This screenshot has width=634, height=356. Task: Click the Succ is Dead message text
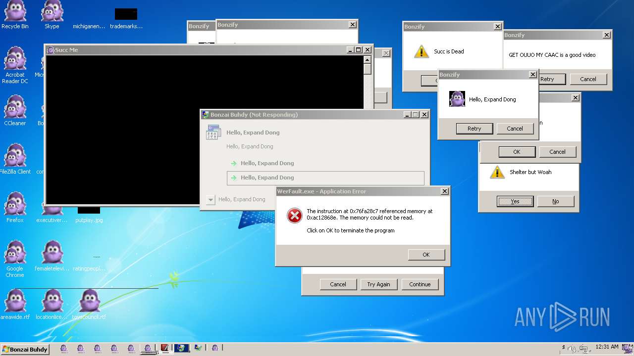pos(449,51)
